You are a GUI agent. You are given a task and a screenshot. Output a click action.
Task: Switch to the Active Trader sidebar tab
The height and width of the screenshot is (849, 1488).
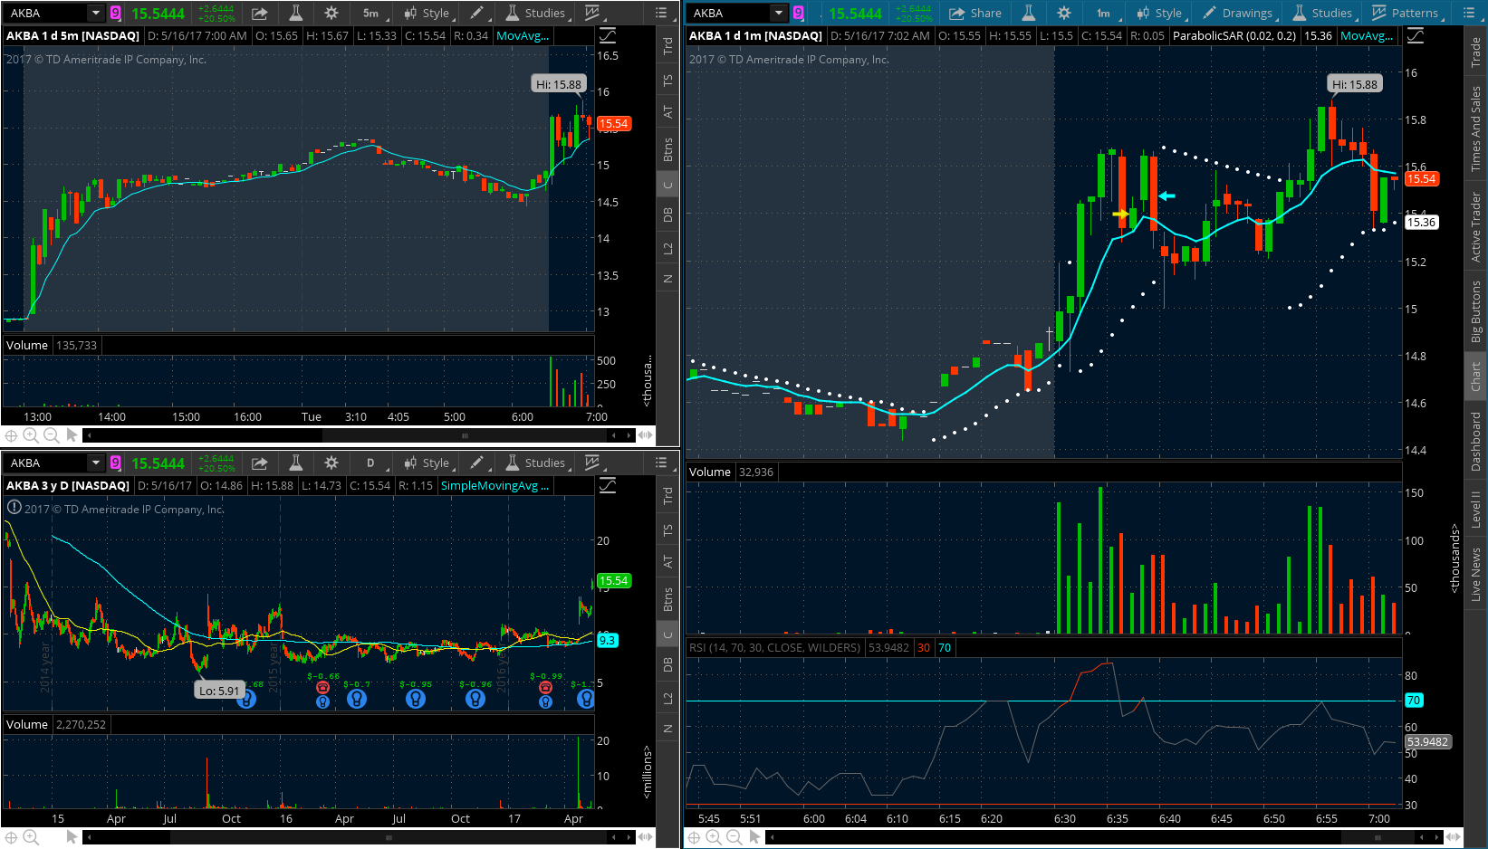[x=1476, y=227]
